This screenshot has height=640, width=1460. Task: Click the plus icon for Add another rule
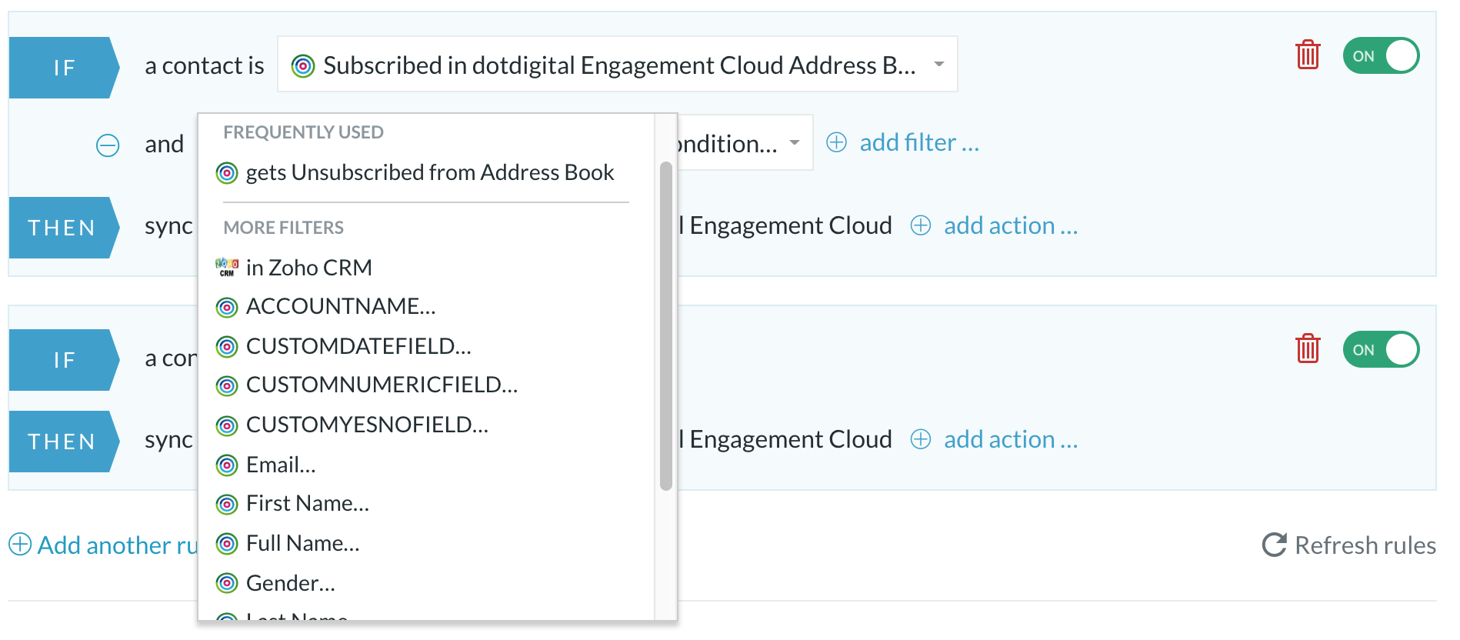click(20, 544)
